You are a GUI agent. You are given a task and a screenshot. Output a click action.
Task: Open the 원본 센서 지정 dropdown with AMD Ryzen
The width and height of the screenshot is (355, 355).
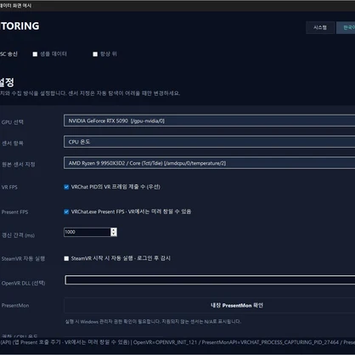point(209,163)
